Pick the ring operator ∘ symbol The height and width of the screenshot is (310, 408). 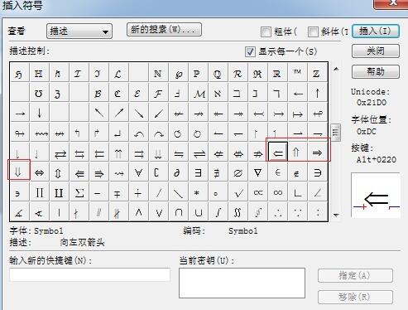[218, 192]
